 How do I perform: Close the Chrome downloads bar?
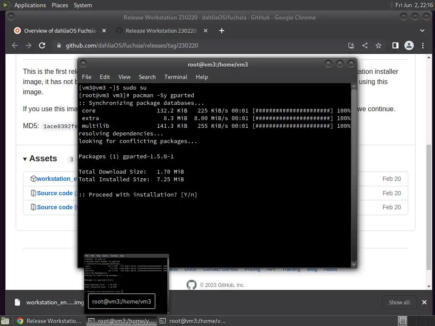coord(424,302)
